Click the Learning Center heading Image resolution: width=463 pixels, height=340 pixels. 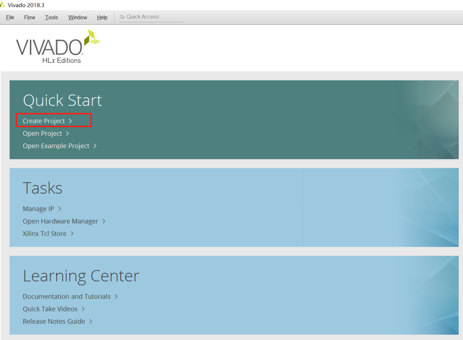81,276
